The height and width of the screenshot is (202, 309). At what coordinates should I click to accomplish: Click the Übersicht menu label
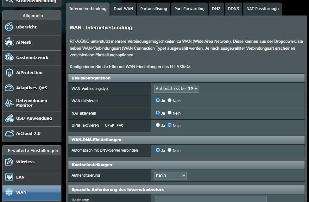pyautogui.click(x=26, y=27)
